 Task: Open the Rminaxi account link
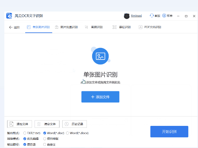136,16
